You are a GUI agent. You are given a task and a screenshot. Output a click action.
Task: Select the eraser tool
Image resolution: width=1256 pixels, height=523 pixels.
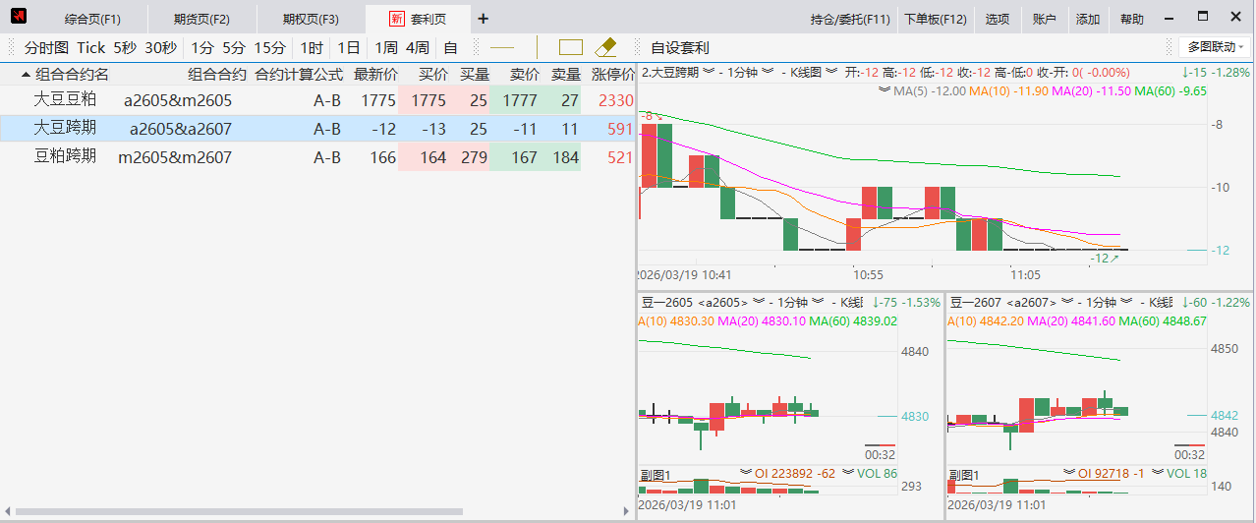605,47
